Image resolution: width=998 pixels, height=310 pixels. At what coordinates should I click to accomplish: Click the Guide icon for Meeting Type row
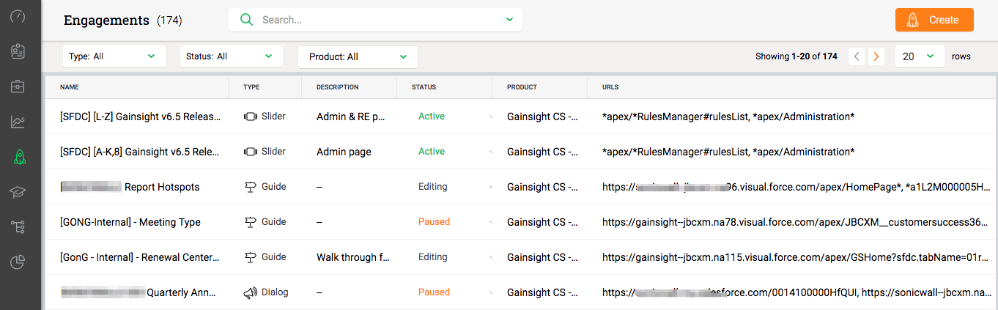pos(251,222)
